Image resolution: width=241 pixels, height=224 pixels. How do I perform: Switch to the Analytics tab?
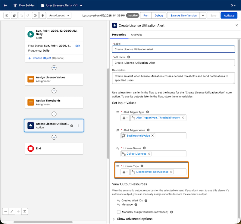(x=136, y=35)
